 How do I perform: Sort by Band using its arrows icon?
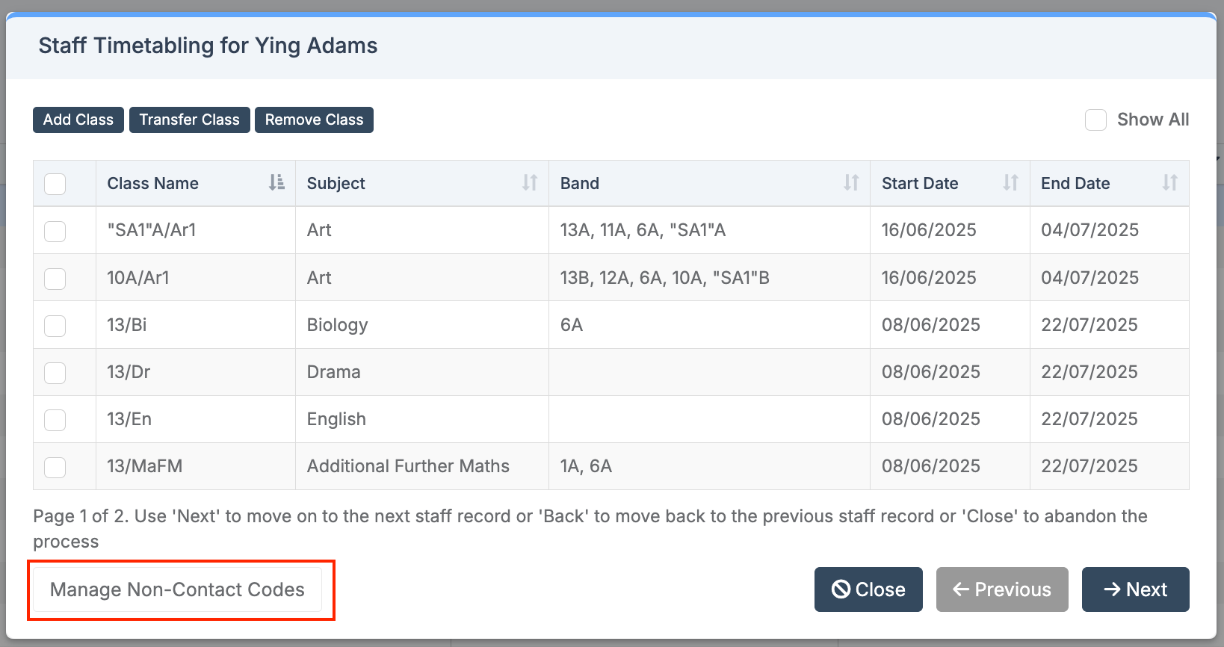pos(851,183)
